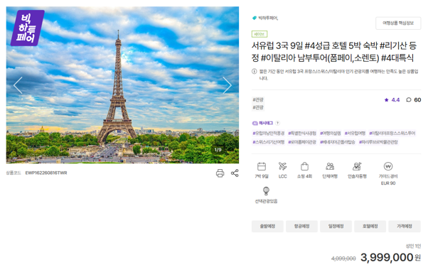Screen dimensions: 428x265
Task: Advance to the next photo with the right arrow
Action: (x=227, y=85)
